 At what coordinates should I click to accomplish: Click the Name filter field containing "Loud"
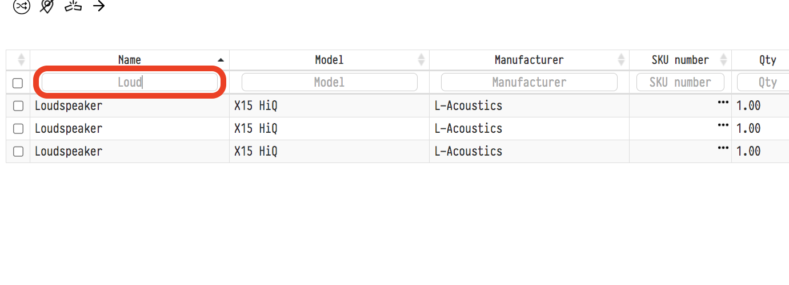click(130, 82)
